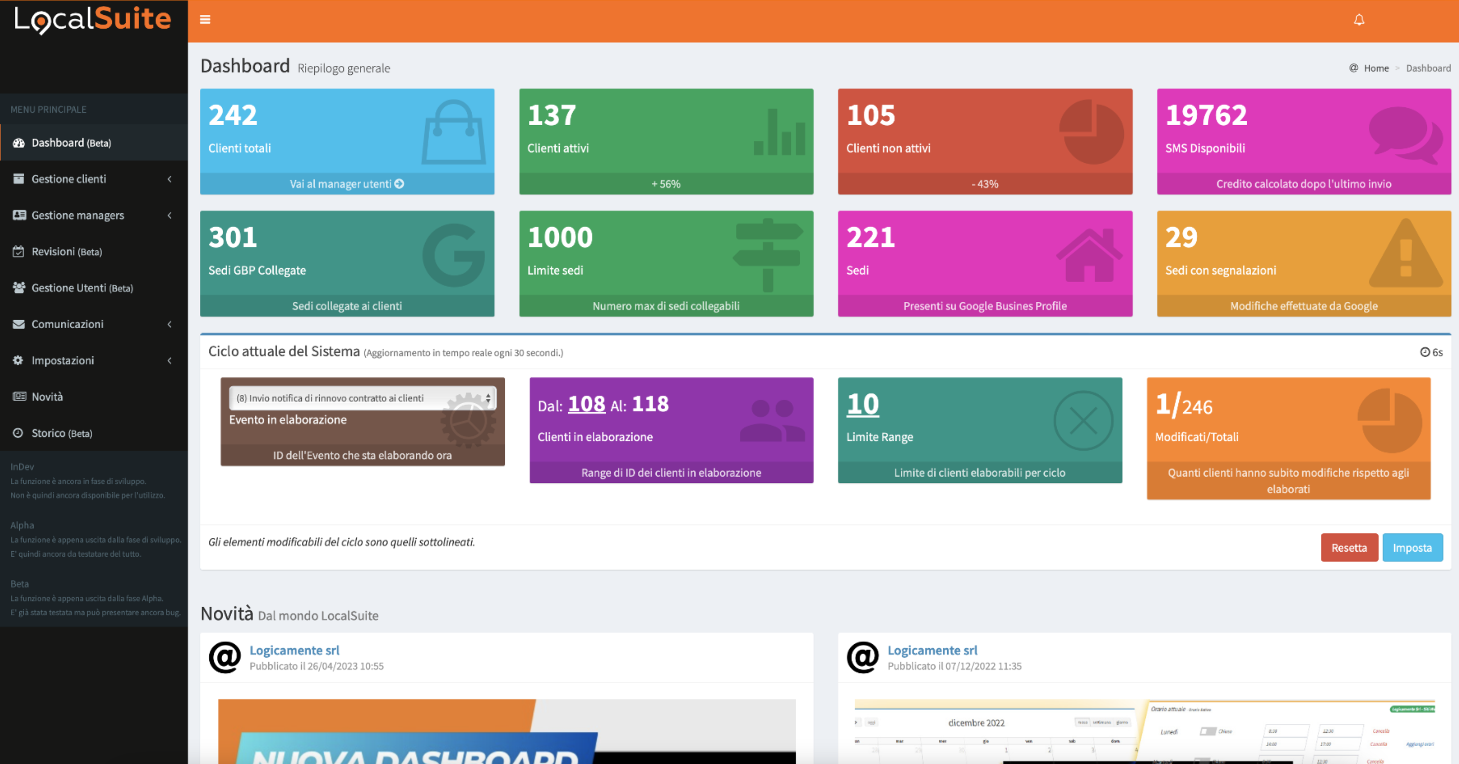Image resolution: width=1459 pixels, height=764 pixels.
Task: Open the Evento in elaborazione dropdown
Action: pyautogui.click(x=362, y=398)
